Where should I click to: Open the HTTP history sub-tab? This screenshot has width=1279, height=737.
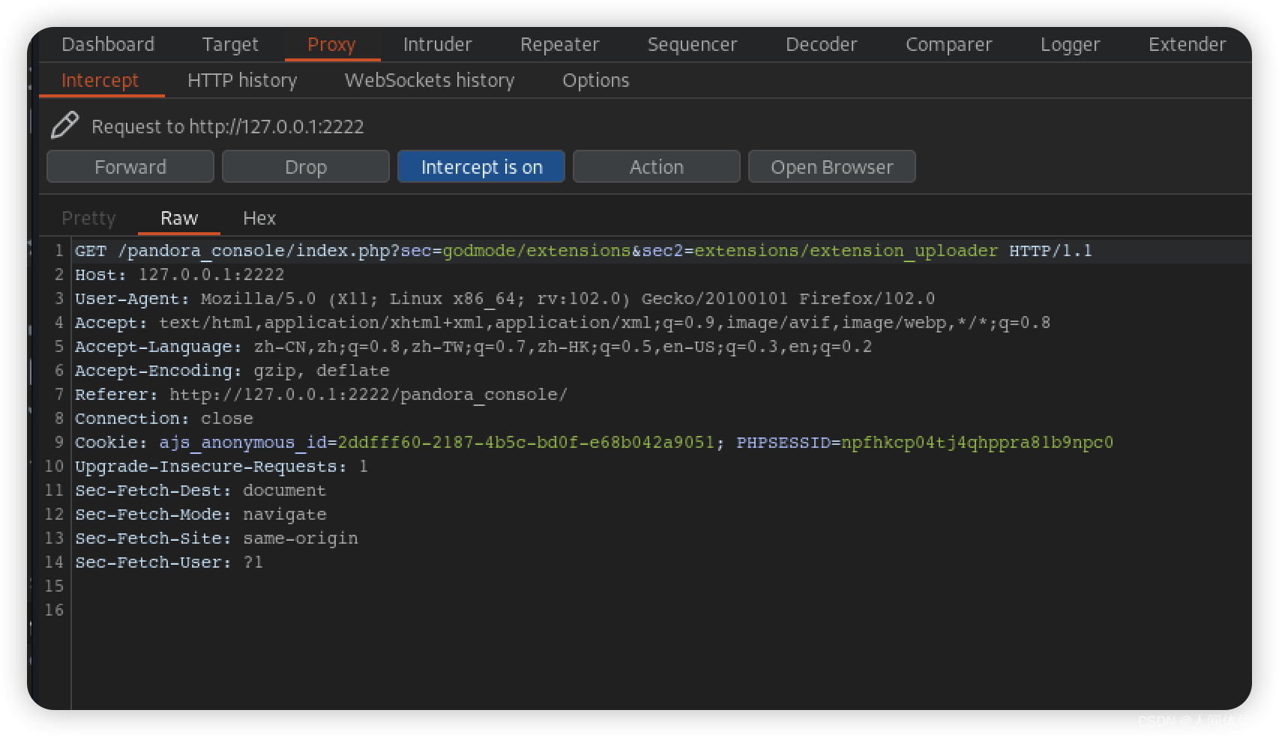pos(242,80)
